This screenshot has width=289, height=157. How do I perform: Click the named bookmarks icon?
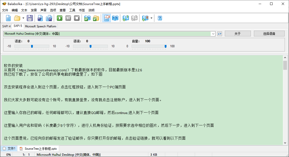(x=145, y=18)
